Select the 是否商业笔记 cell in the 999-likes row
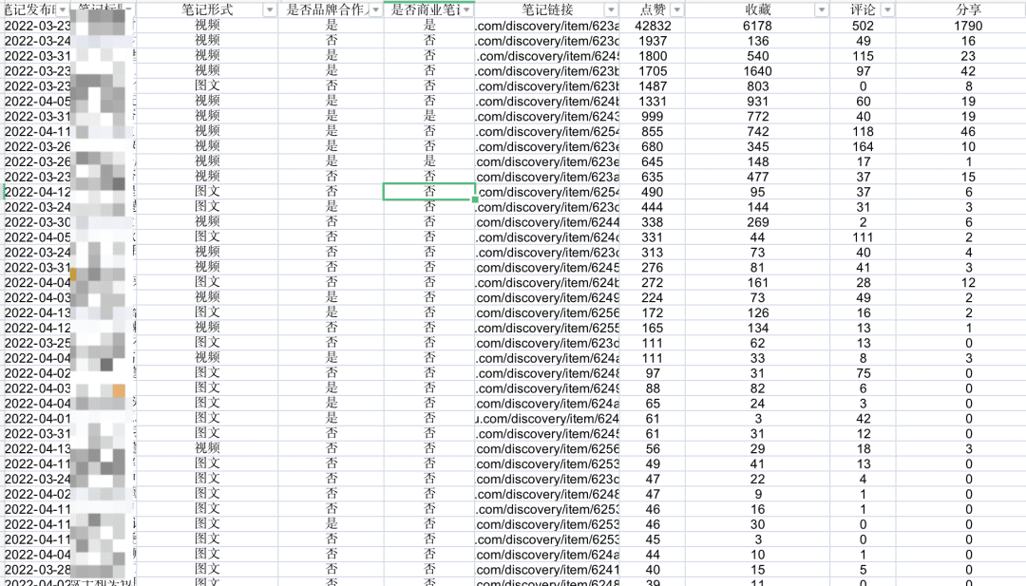This screenshot has height=586, width=1026. point(428,116)
